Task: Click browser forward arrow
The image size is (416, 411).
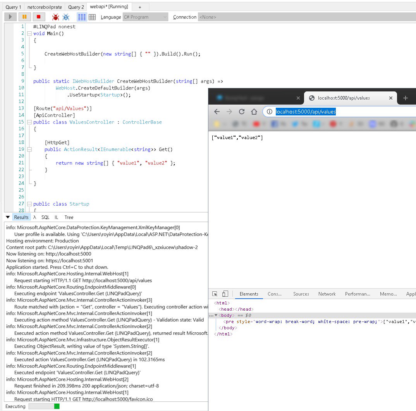Action: (229, 112)
